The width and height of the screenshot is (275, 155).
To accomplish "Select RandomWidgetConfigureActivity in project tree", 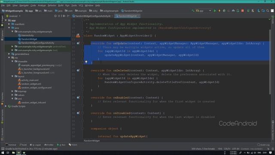I will click(x=37, y=43).
